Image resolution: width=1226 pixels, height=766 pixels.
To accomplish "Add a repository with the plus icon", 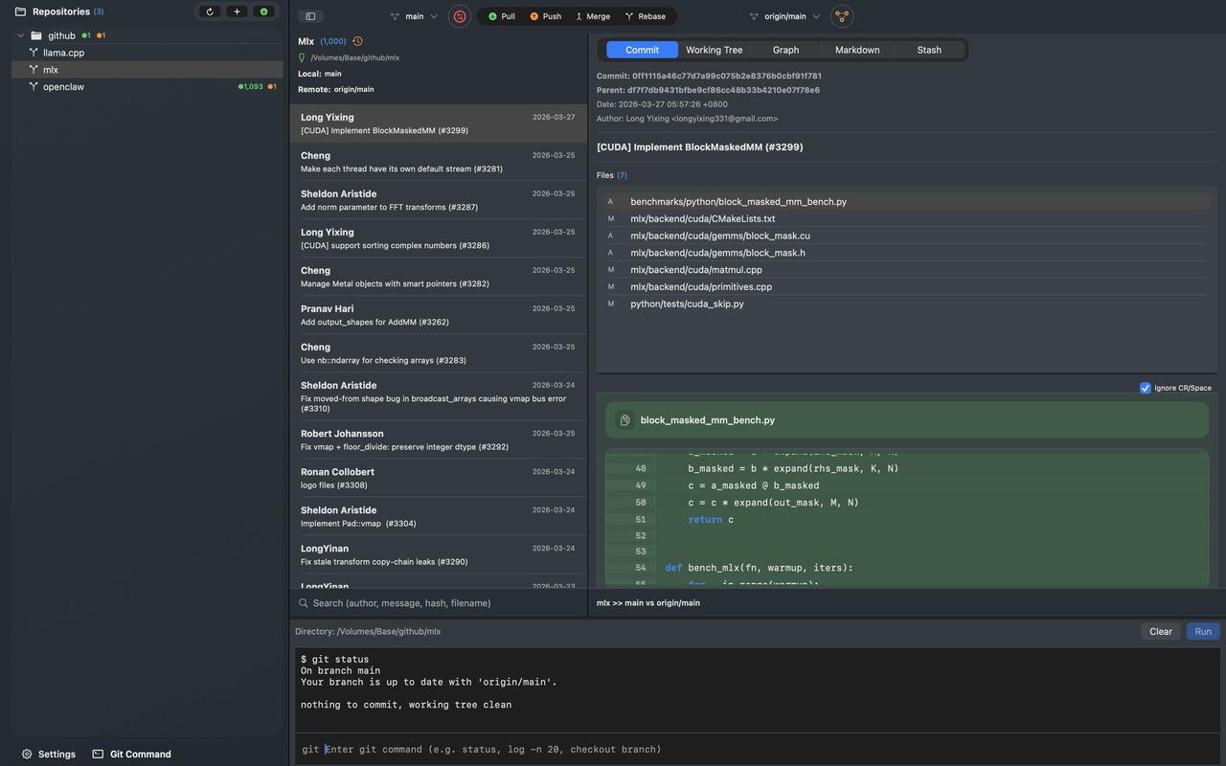I will tap(237, 11).
